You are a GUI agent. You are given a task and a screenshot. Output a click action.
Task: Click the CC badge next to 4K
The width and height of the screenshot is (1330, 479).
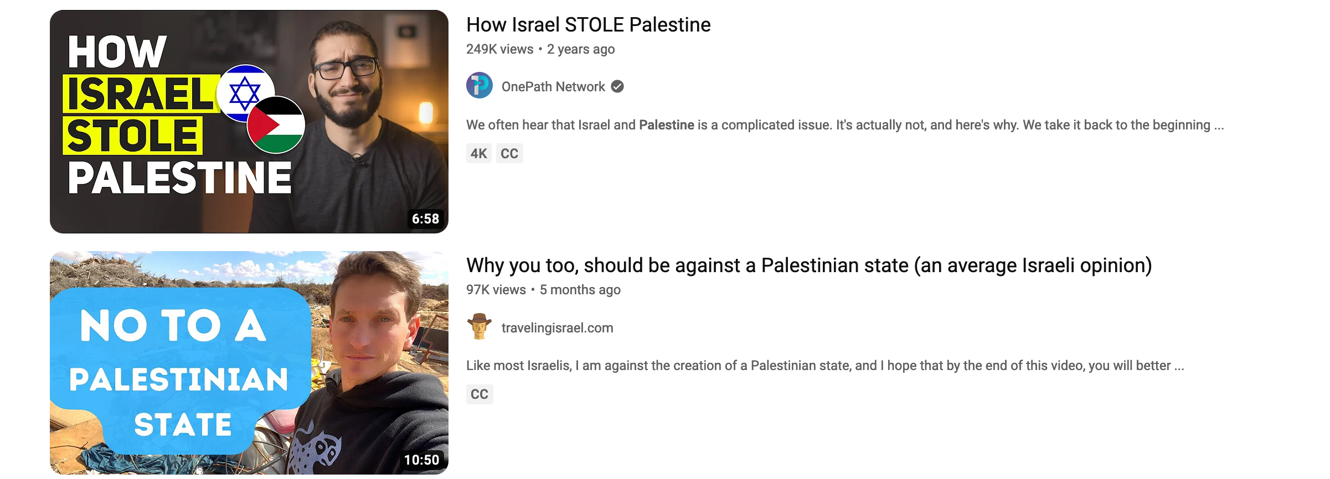(509, 153)
